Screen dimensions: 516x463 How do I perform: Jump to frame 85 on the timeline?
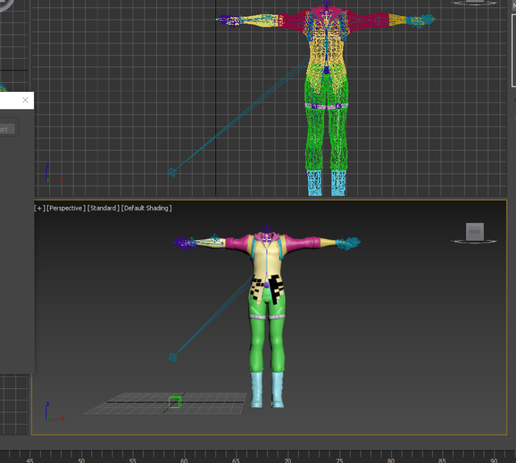click(443, 460)
